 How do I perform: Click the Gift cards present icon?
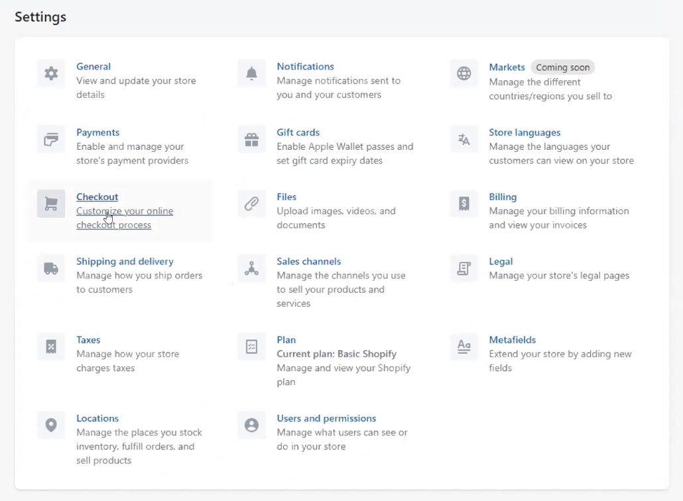[251, 139]
